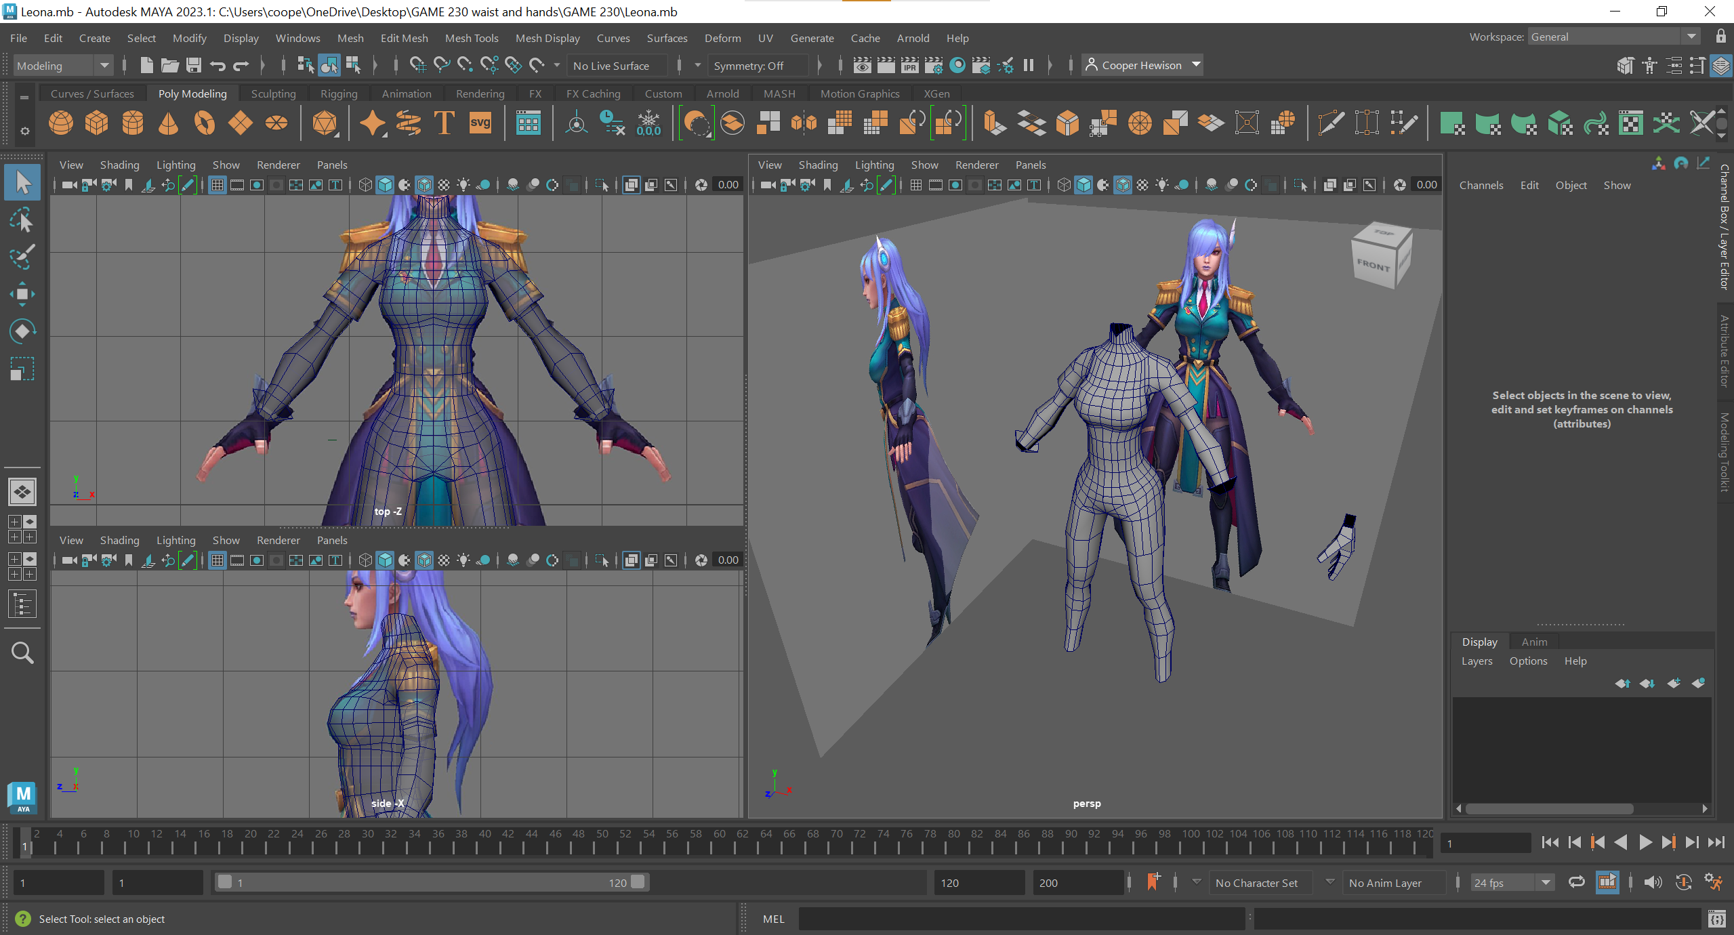Toggle use all lights in persp viewport
Screen dimensions: 1734x935
[x=1162, y=185]
